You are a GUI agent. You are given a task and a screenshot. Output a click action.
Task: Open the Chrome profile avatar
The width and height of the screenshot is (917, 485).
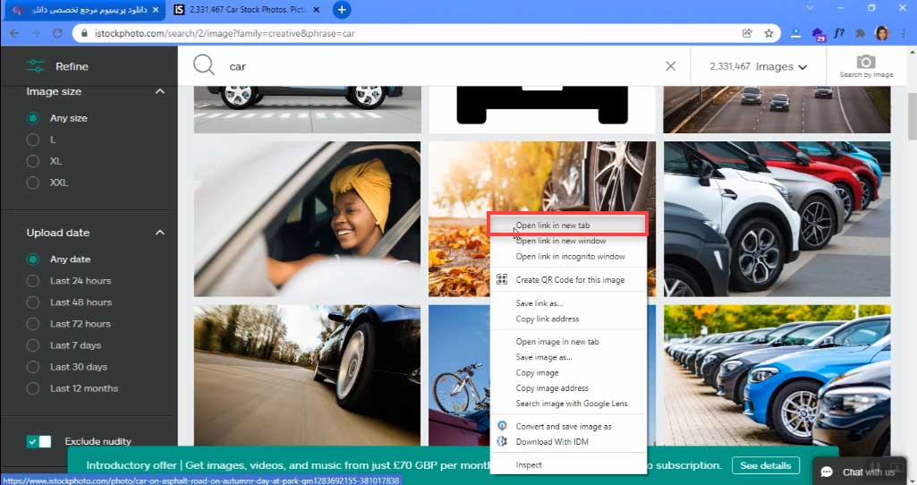pos(882,33)
